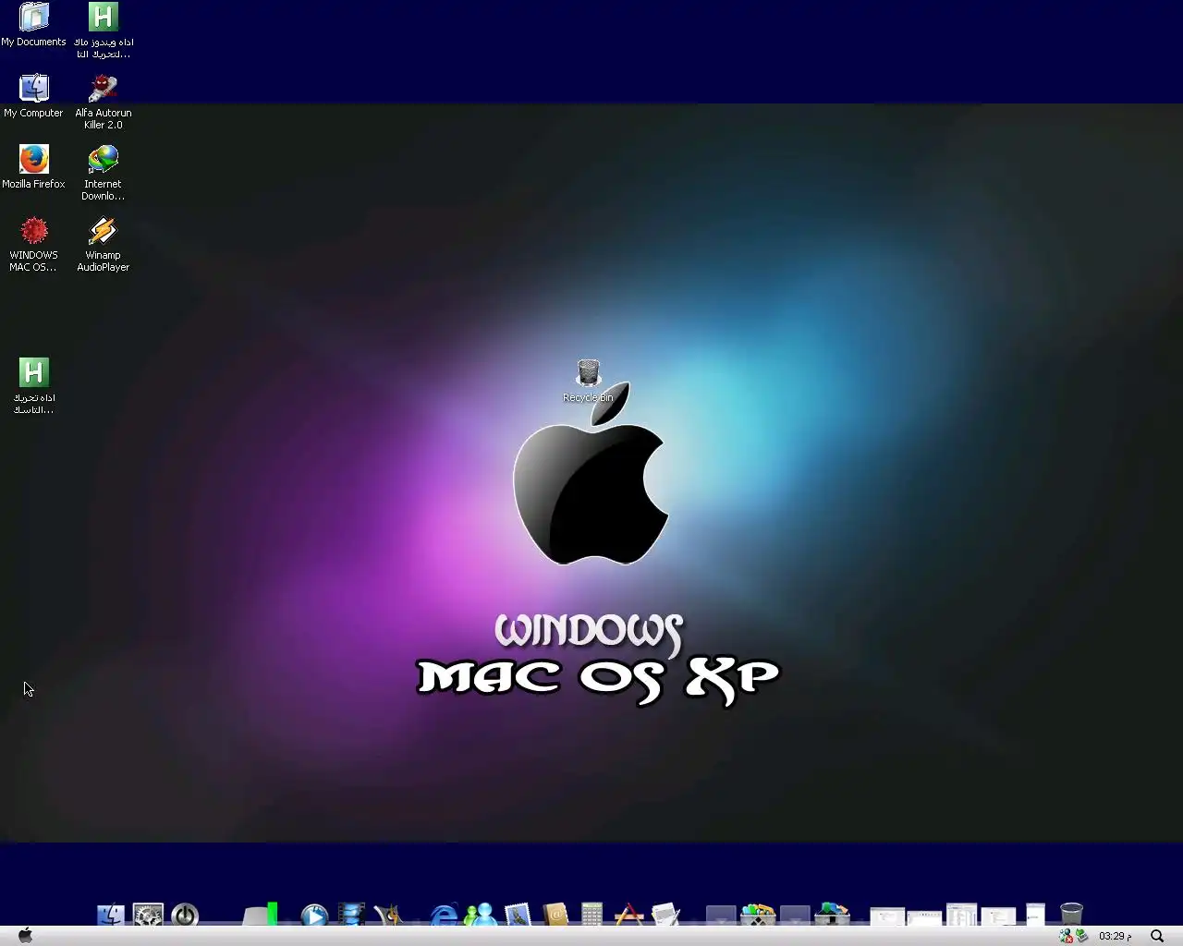Click the power button icon in the dock
Screen dimensions: 1183x946
(x=185, y=915)
